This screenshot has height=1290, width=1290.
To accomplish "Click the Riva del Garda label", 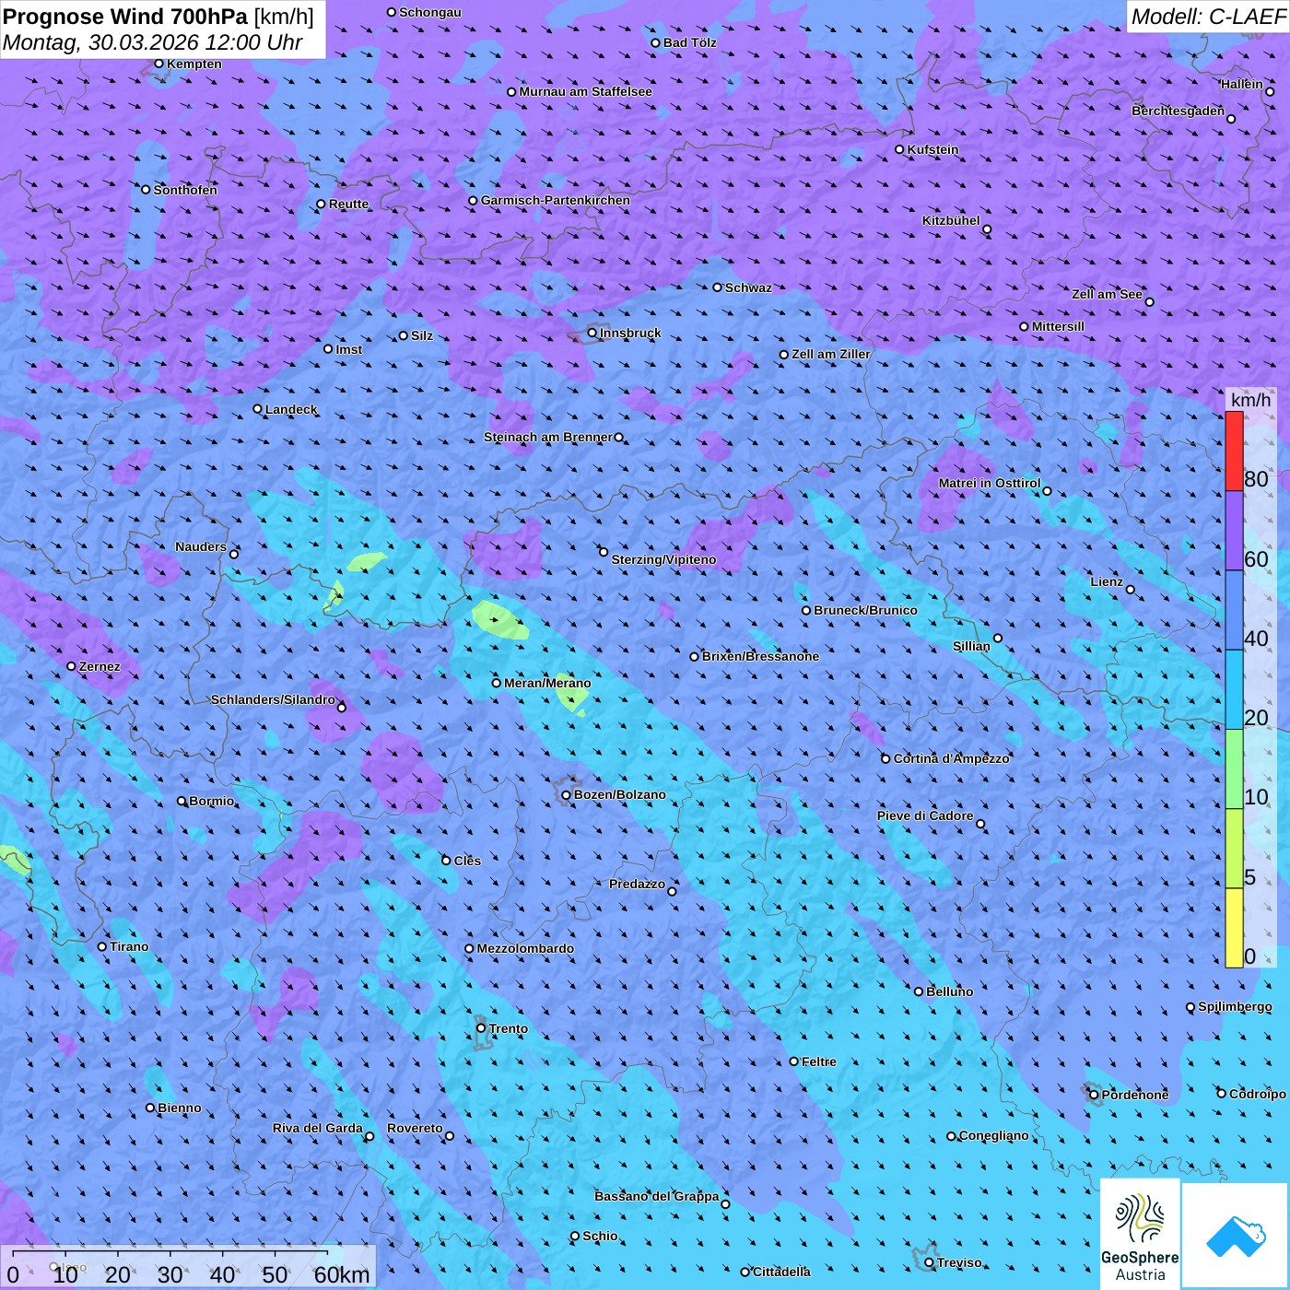I will coord(317,1128).
